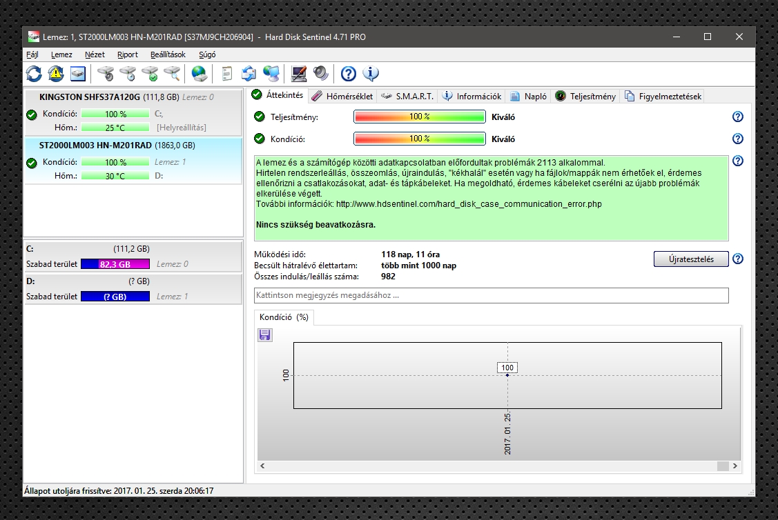
Task: Switch to the Napló tab
Action: click(528, 96)
